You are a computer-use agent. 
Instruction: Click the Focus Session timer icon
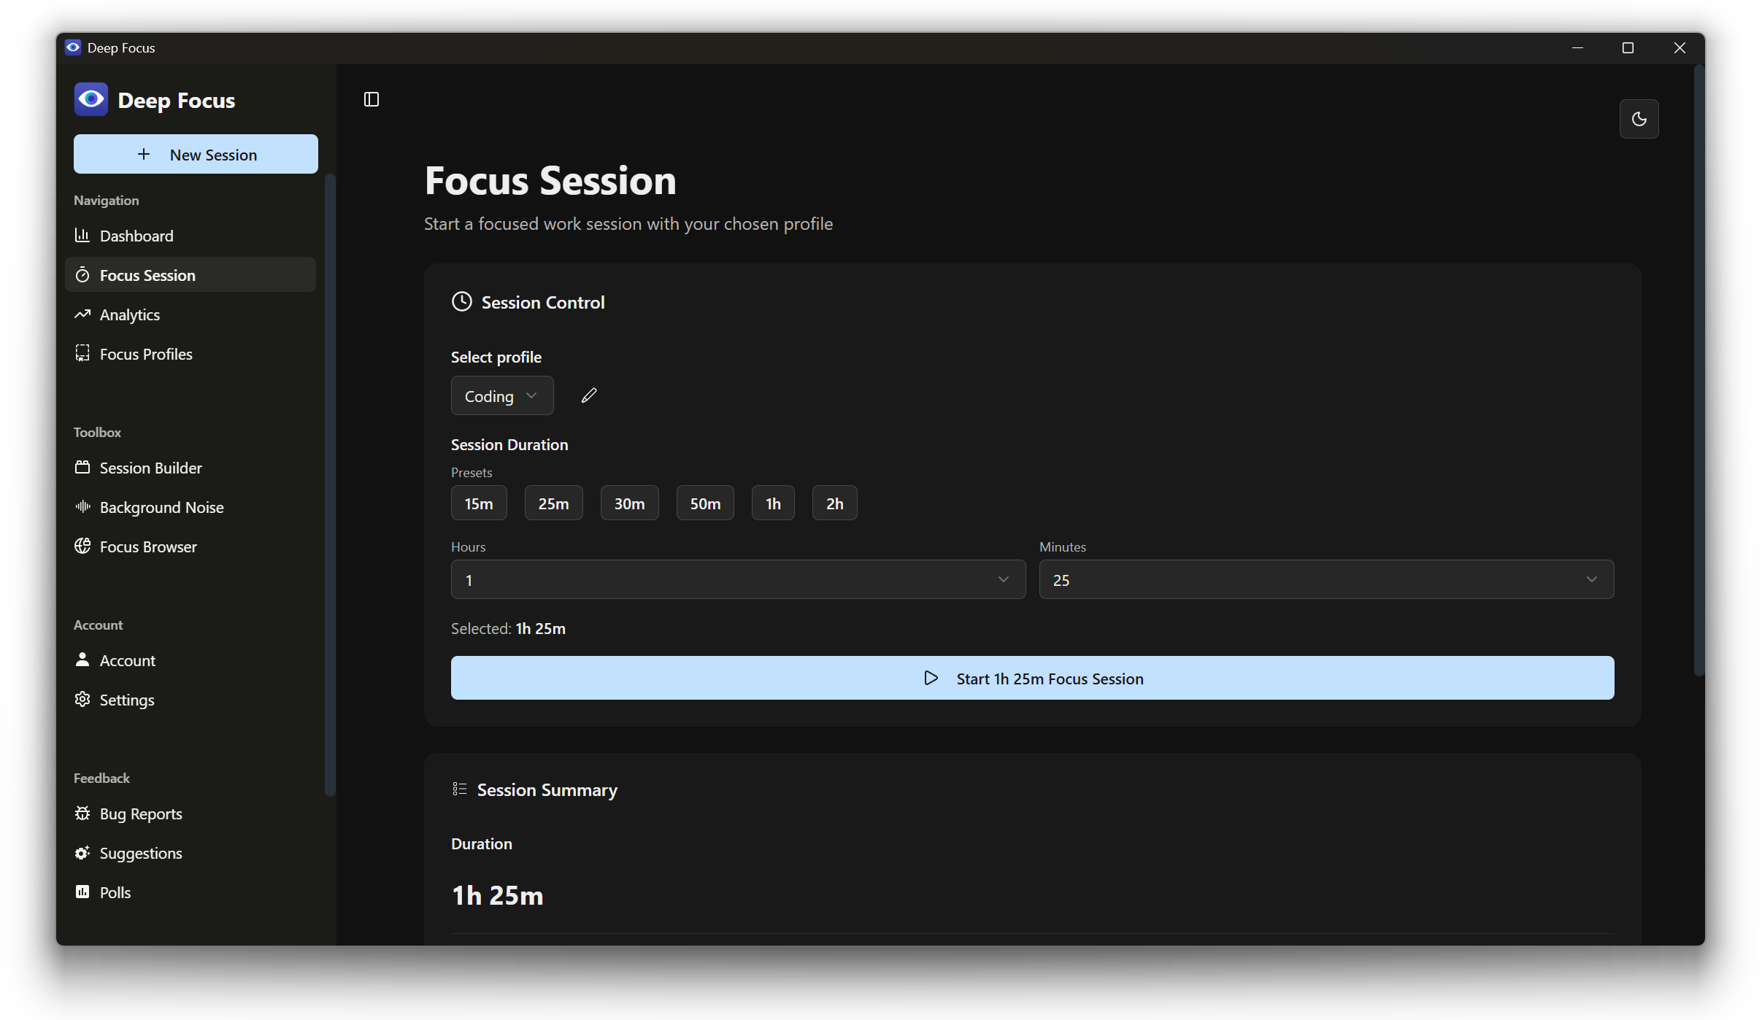point(82,275)
